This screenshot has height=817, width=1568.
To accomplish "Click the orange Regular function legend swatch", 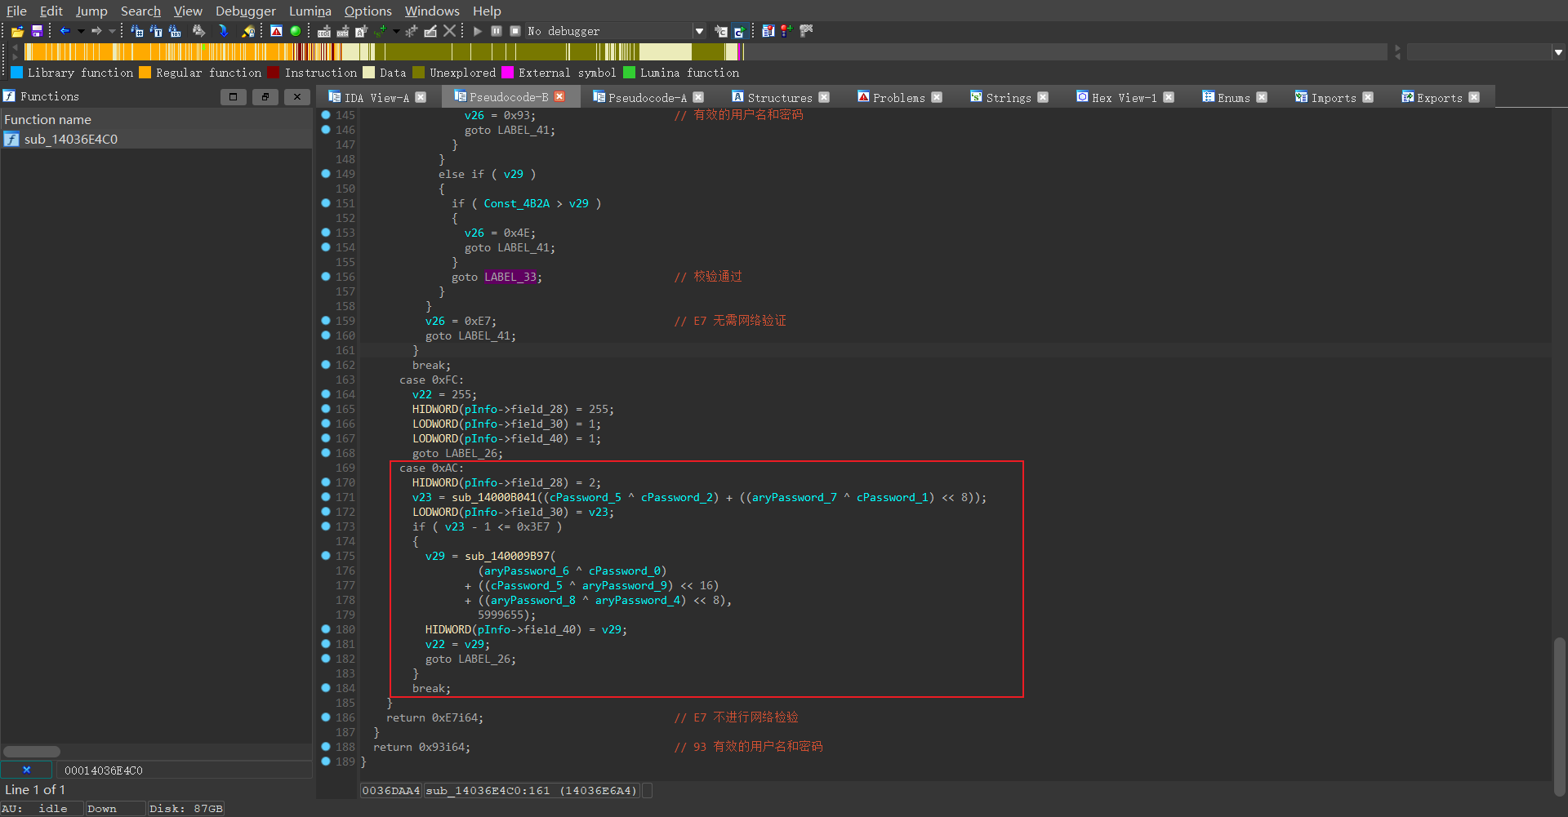I will 145,73.
